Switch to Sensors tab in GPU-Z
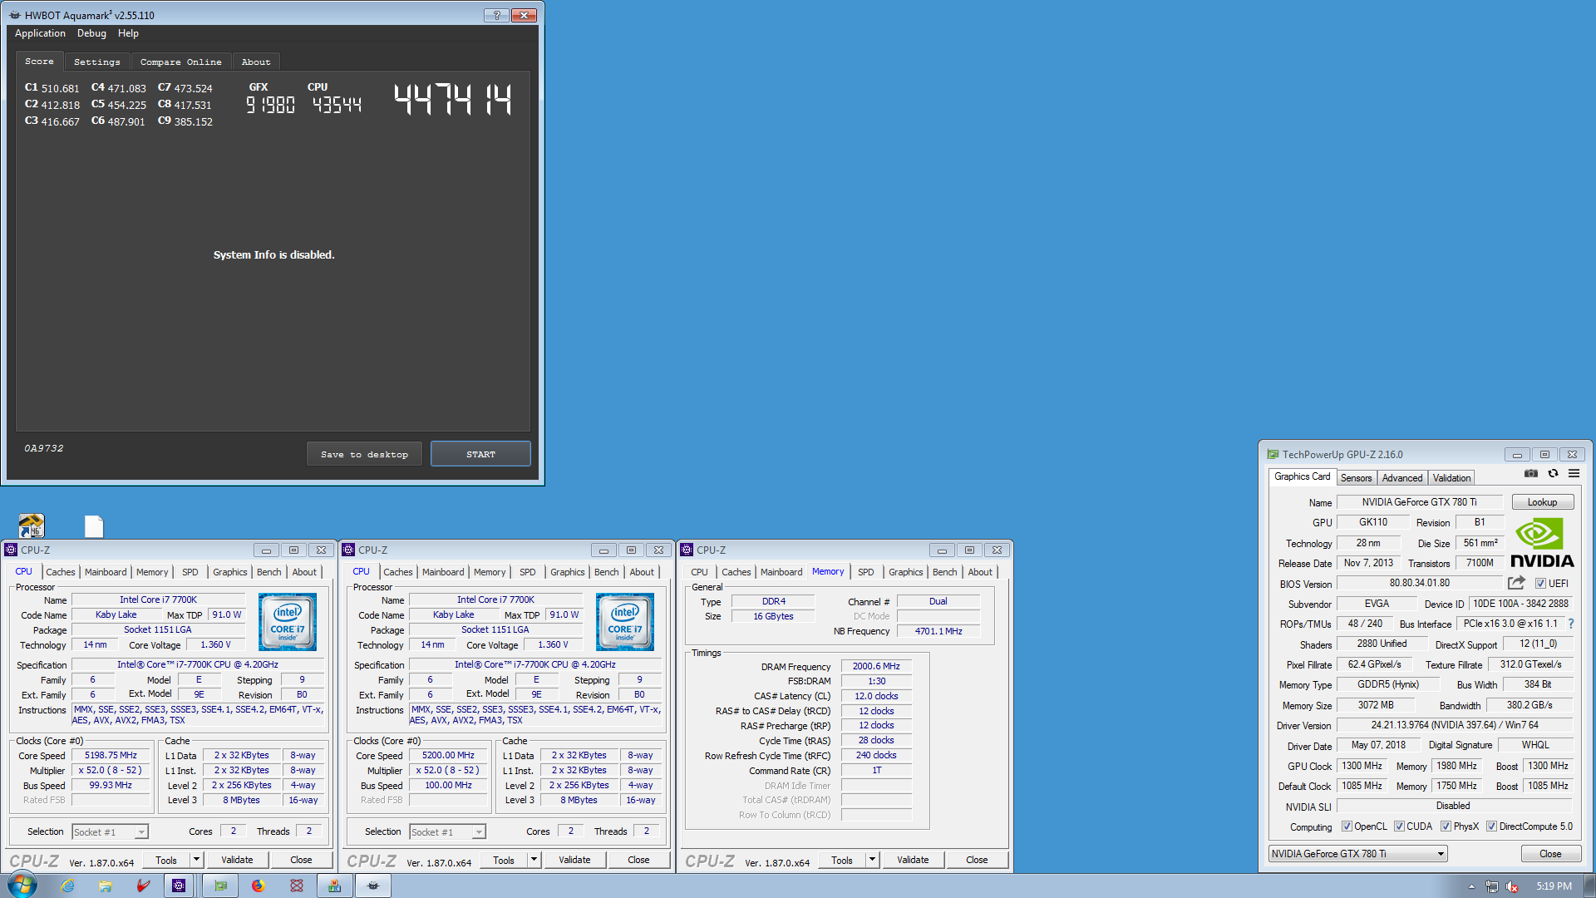This screenshot has width=1596, height=898. click(1356, 478)
